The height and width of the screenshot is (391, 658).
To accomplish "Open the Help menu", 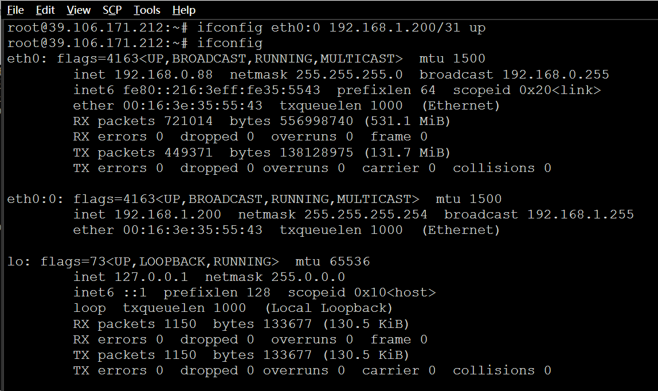I will 183,10.
